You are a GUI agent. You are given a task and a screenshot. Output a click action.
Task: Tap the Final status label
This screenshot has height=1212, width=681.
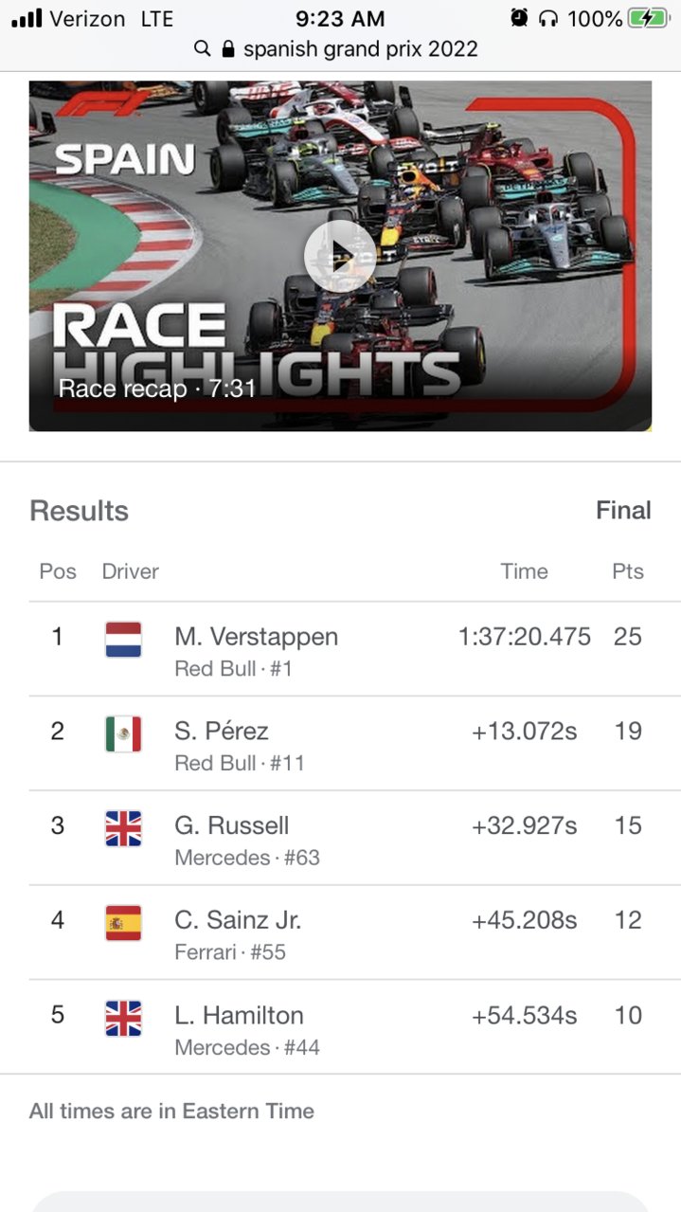(623, 511)
